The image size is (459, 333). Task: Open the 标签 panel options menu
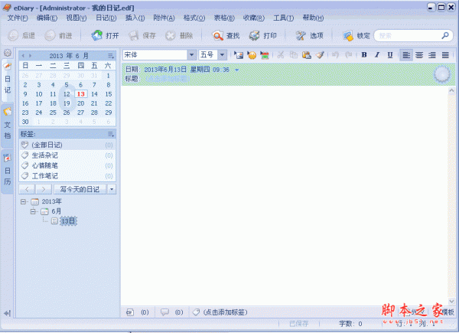tap(111, 134)
